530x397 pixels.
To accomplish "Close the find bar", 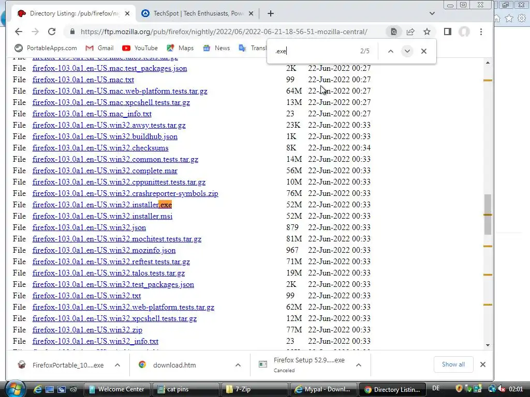I will click(424, 51).
